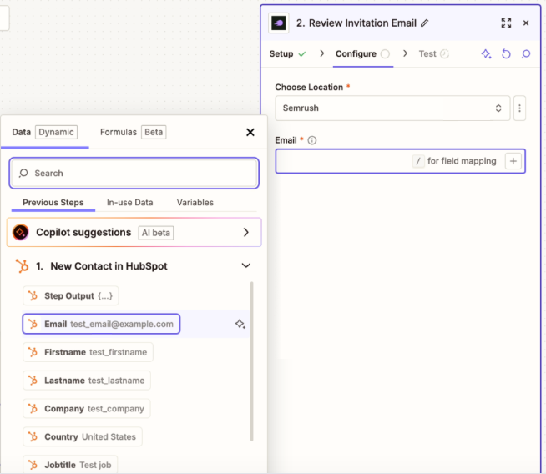
Task: Click the search magnifier icon
Action: [23, 173]
